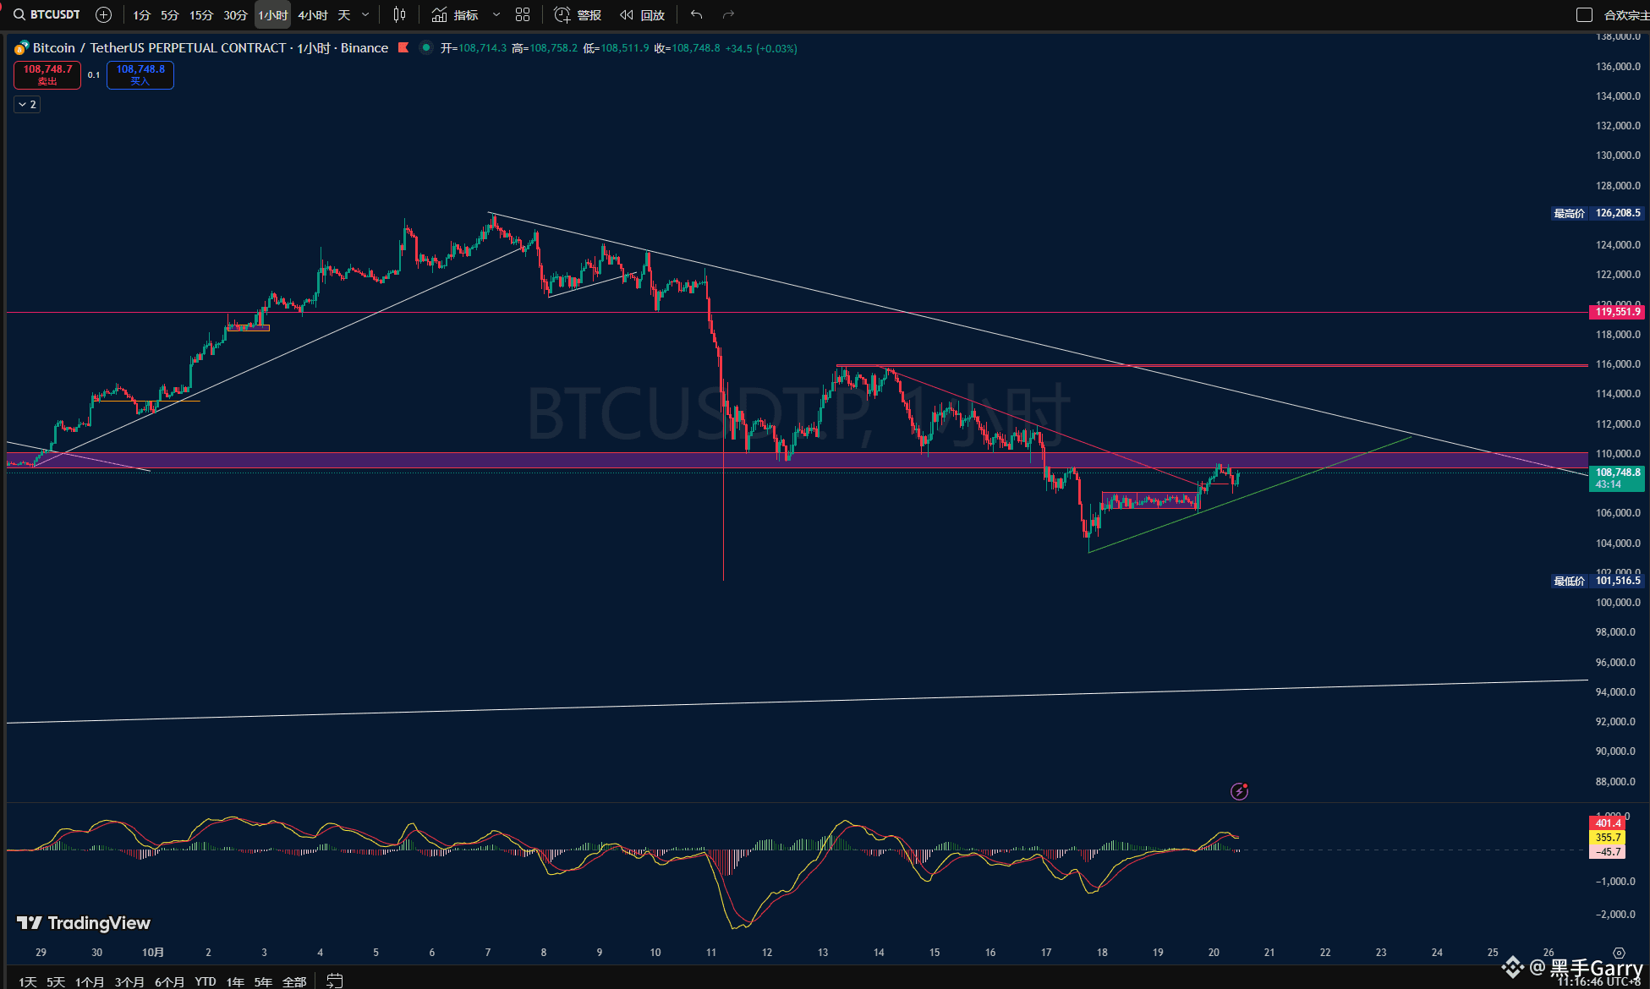Expand the time interval dropdown arrow
This screenshot has height=989, width=1650.
pyautogui.click(x=365, y=14)
